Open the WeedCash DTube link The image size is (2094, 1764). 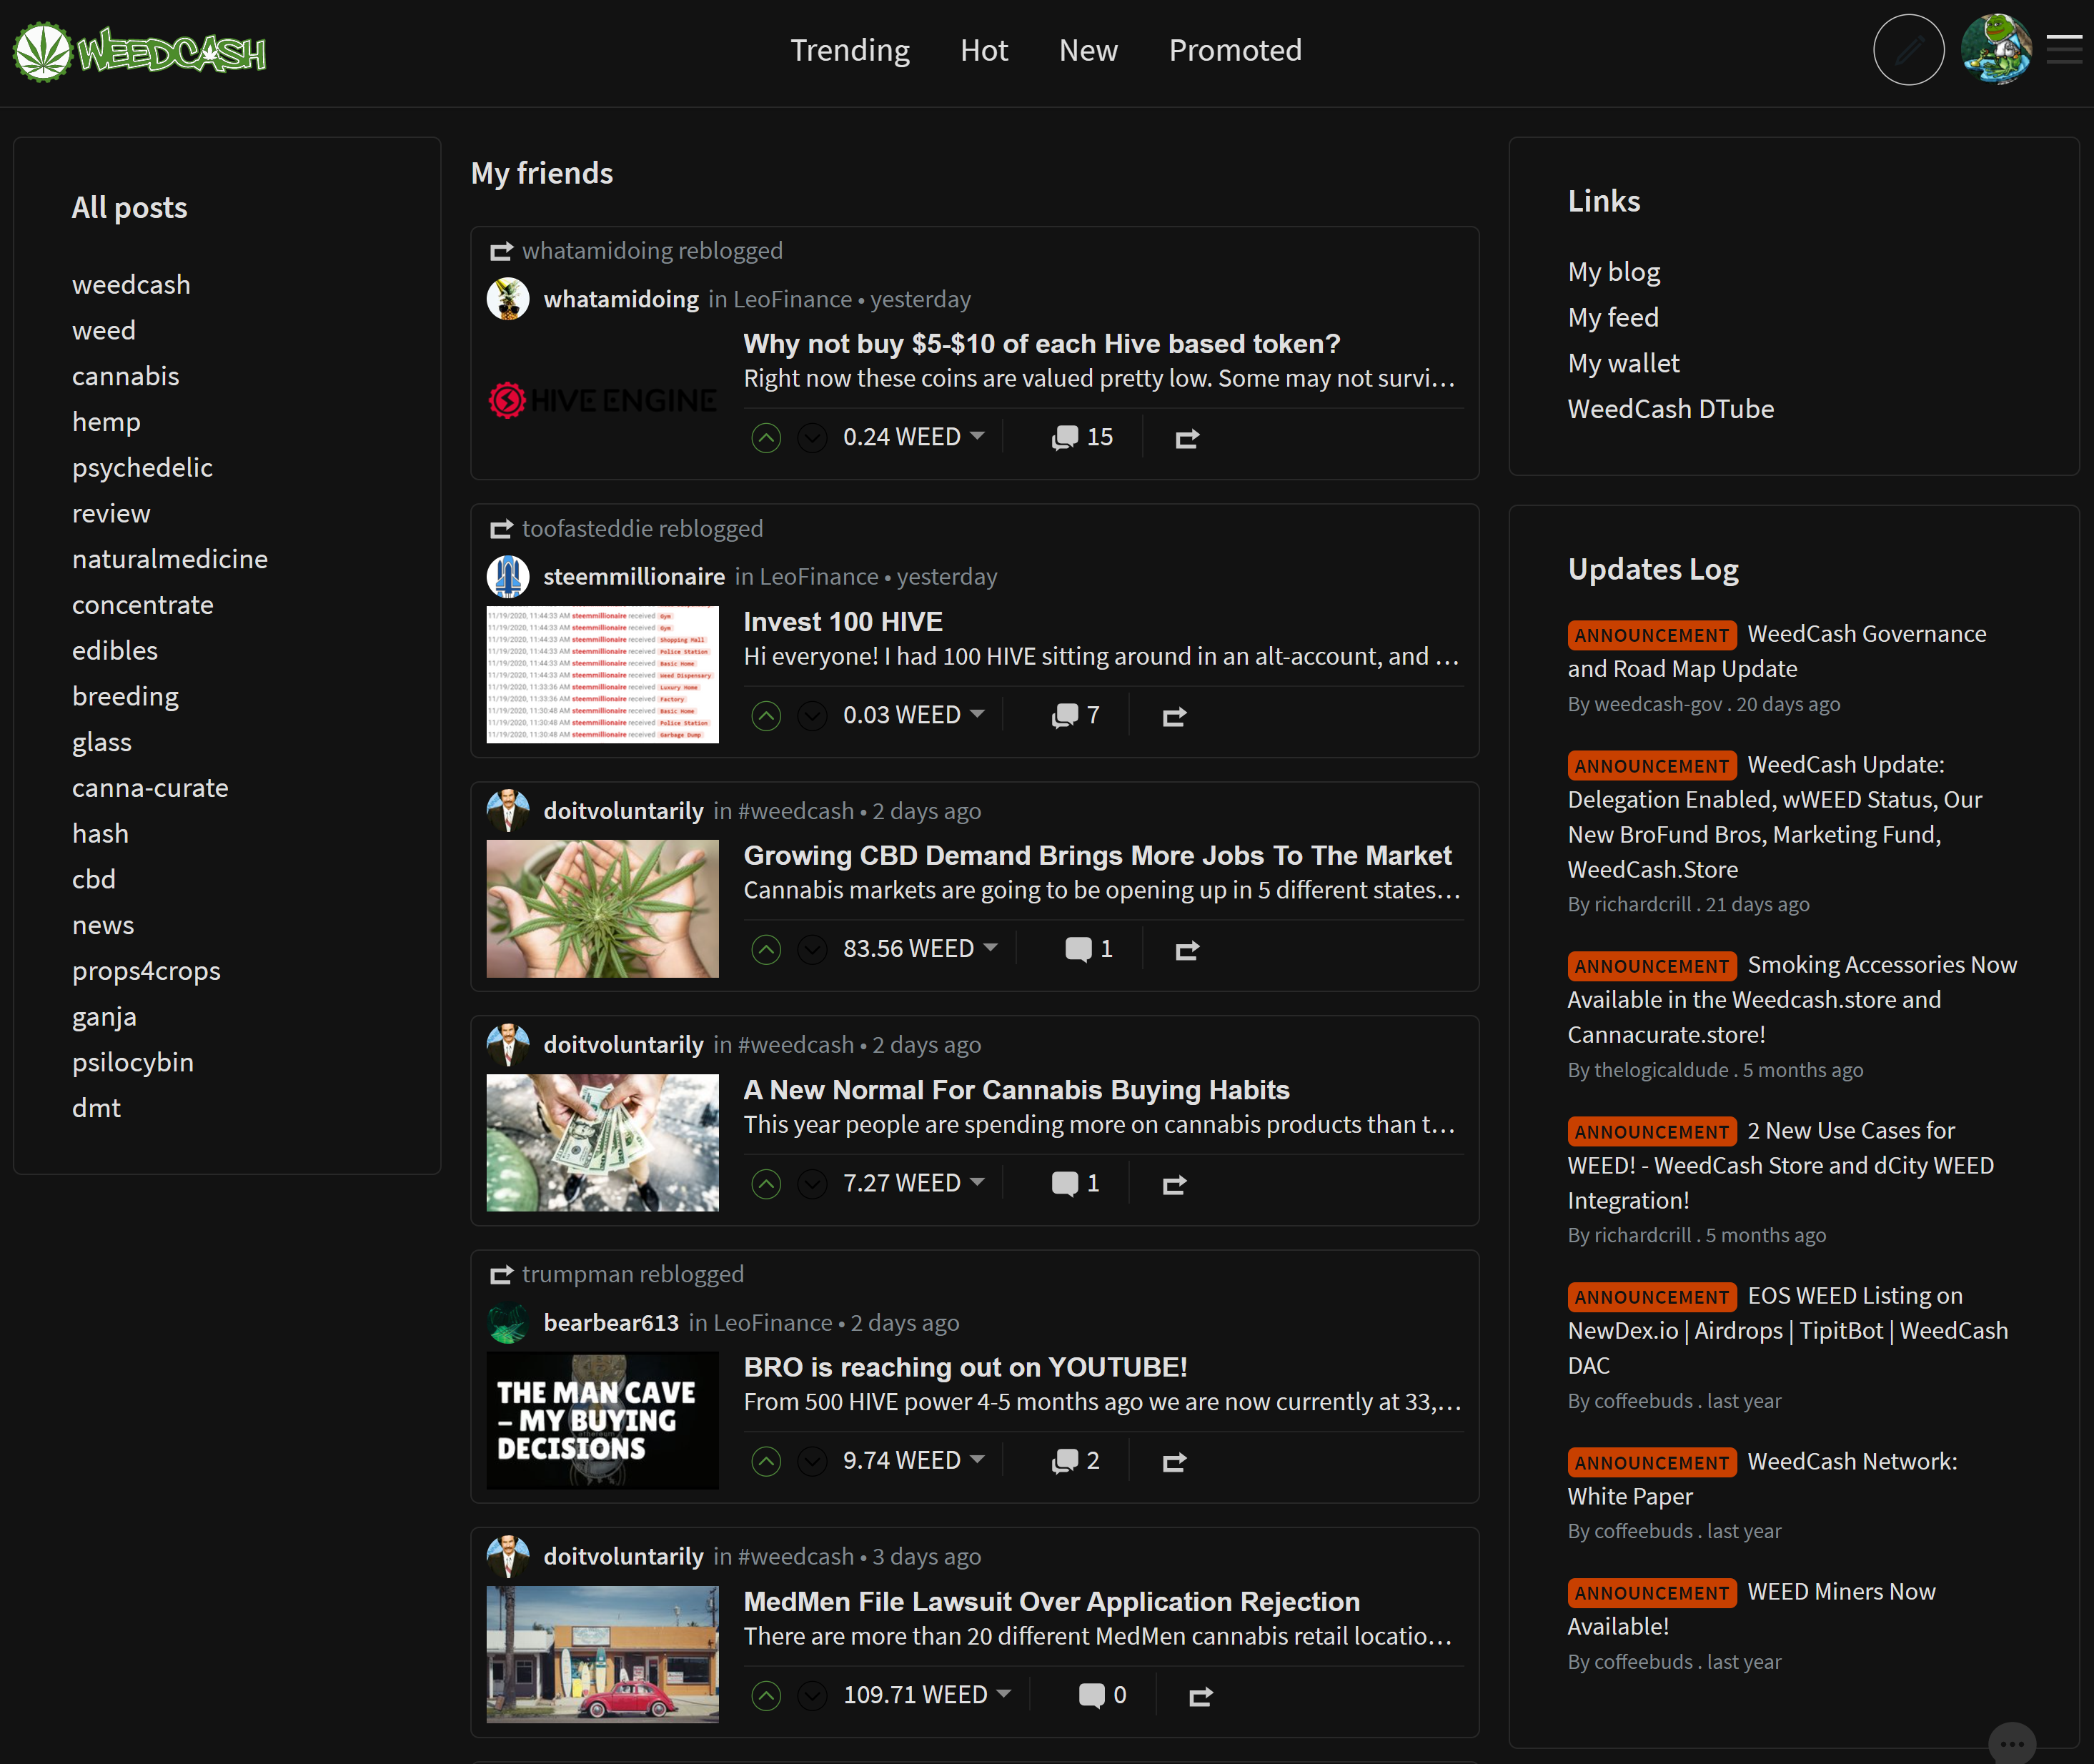click(x=1671, y=409)
